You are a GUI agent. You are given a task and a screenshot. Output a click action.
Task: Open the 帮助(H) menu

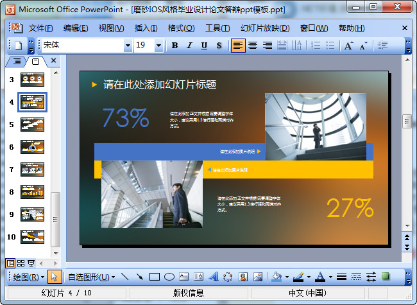352,28
